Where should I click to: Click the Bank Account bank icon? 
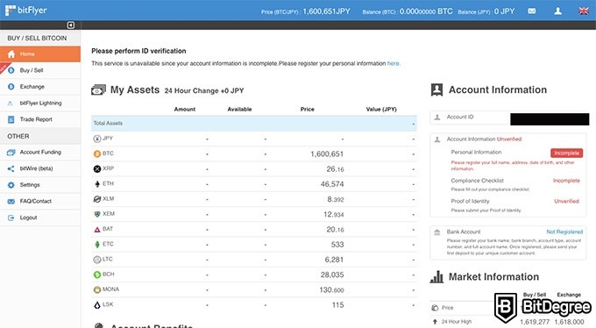point(437,232)
